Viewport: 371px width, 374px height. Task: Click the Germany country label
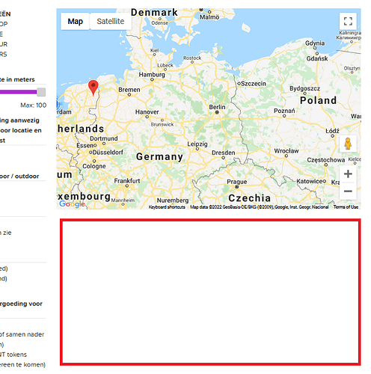pyautogui.click(x=159, y=157)
